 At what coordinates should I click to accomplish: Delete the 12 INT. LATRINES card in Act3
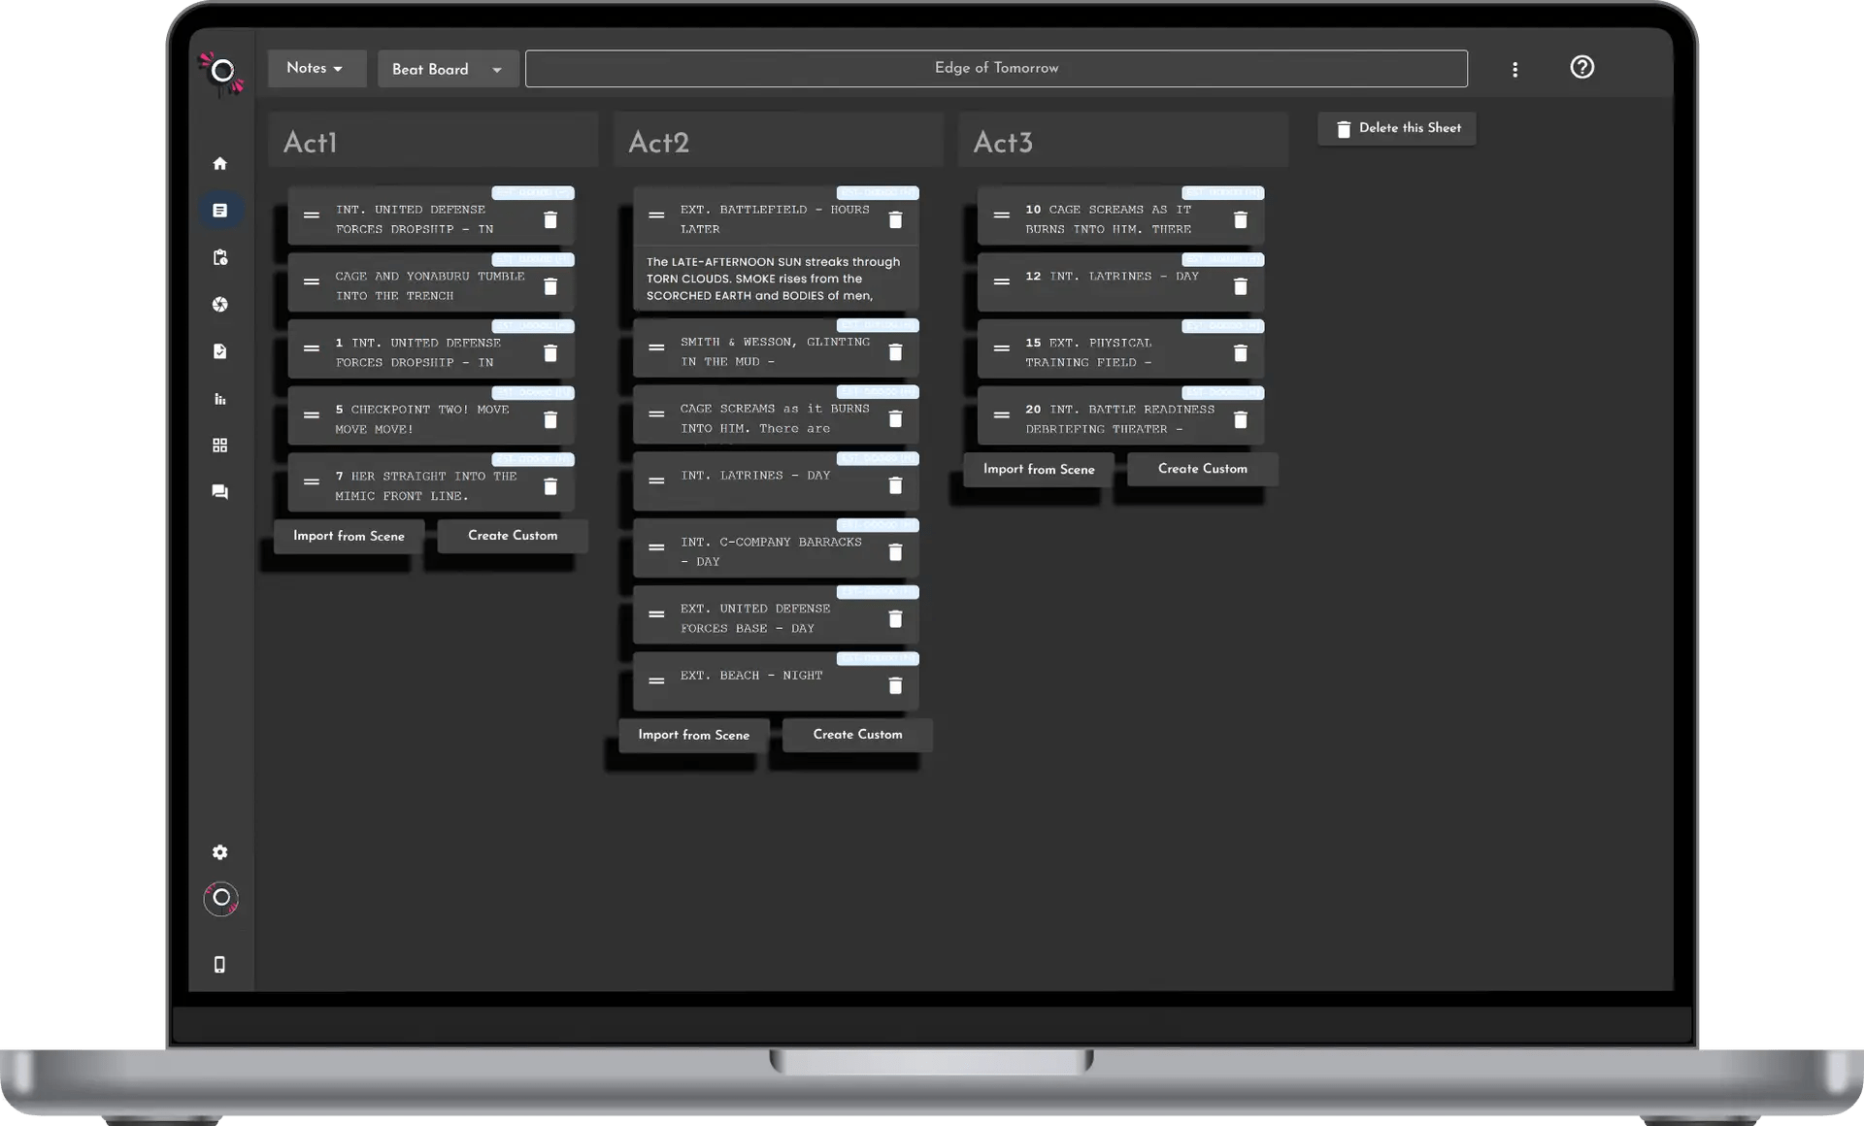pos(1241,287)
